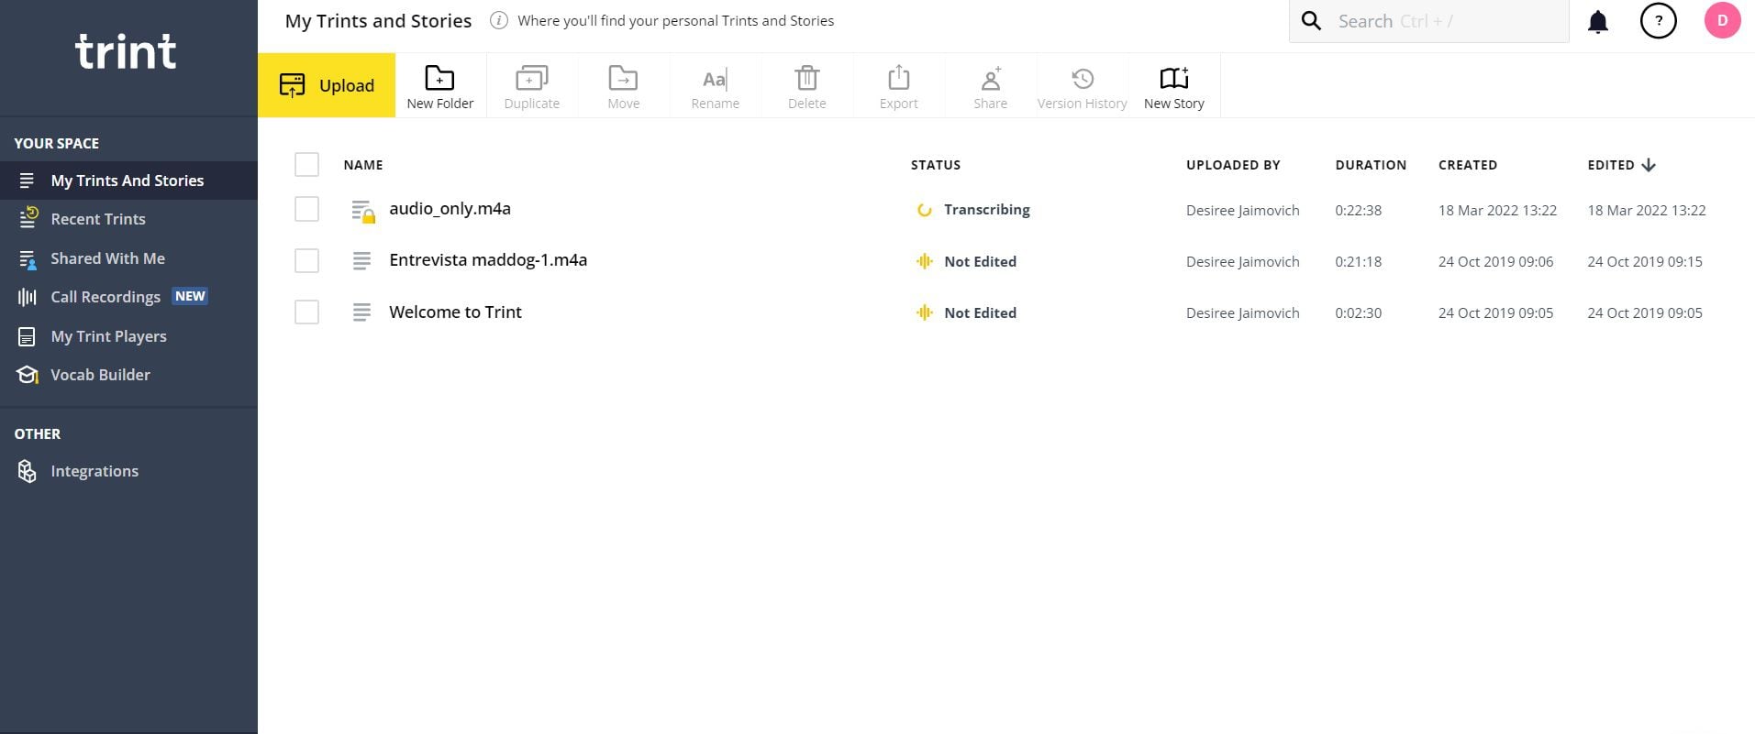Sort by the Edited column arrow
Viewport: 1755px width, 734px height.
coord(1648,165)
